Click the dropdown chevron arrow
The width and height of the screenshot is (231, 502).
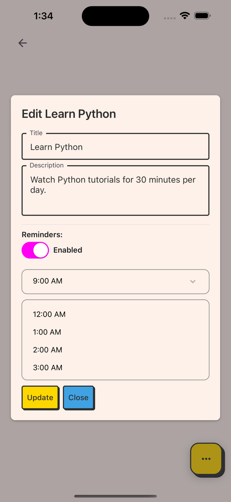point(193,282)
